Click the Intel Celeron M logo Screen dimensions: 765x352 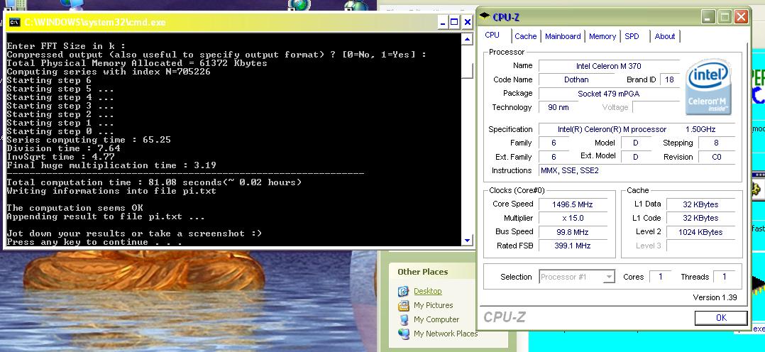pyautogui.click(x=708, y=89)
